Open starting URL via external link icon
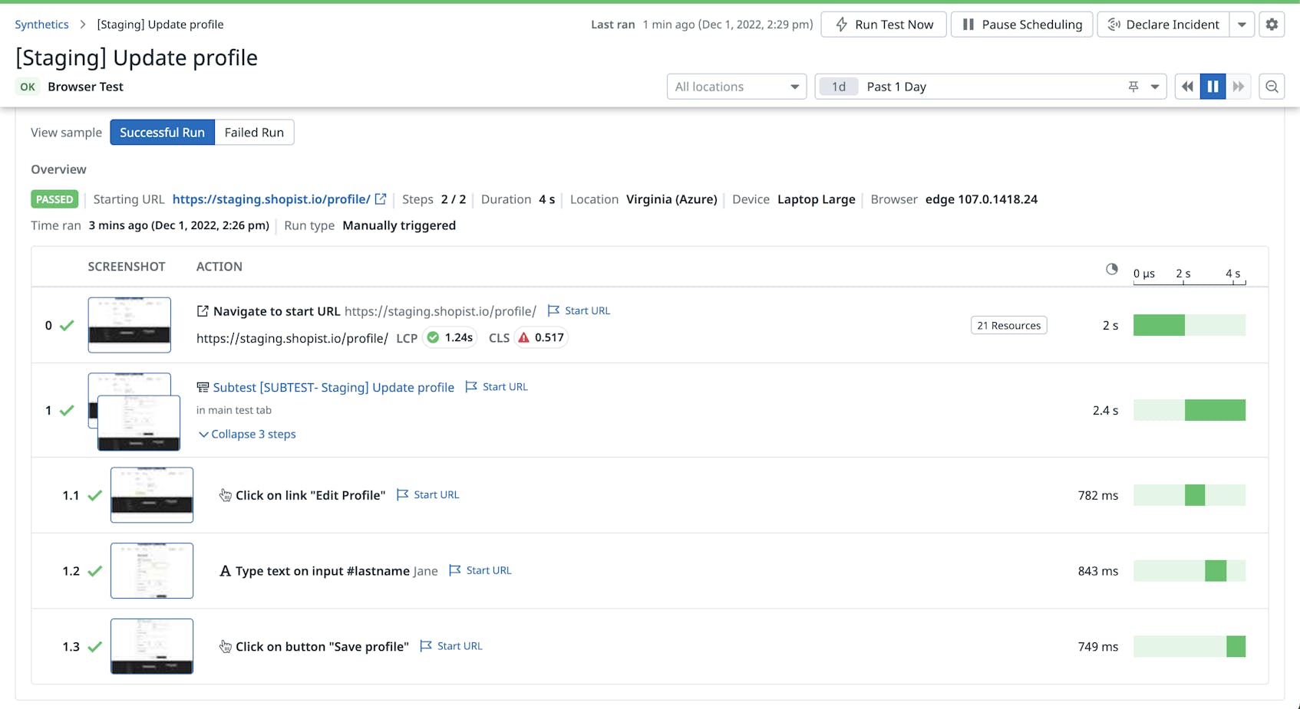This screenshot has height=709, width=1300. point(381,199)
